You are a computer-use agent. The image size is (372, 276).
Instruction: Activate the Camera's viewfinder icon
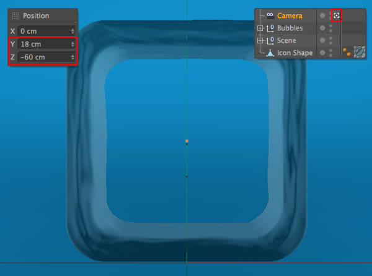click(337, 15)
